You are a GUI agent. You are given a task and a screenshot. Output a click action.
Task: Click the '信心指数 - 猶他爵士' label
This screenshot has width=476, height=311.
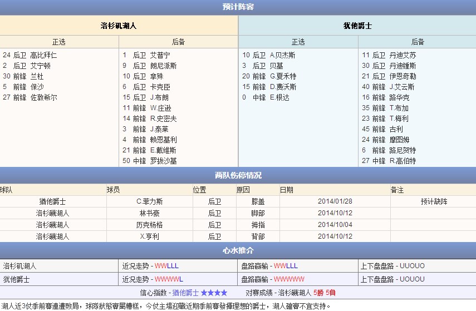169,293
